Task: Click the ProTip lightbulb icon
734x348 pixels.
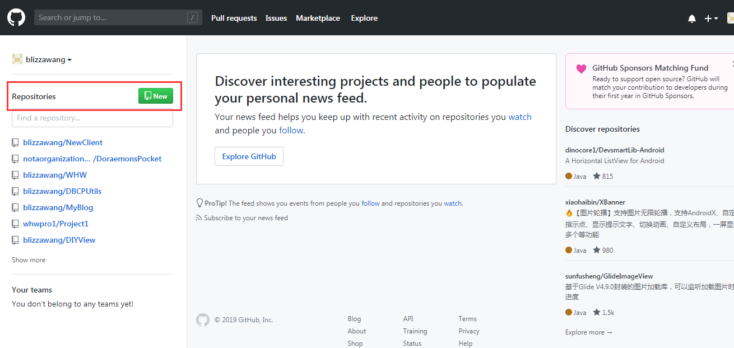Action: 199,203
